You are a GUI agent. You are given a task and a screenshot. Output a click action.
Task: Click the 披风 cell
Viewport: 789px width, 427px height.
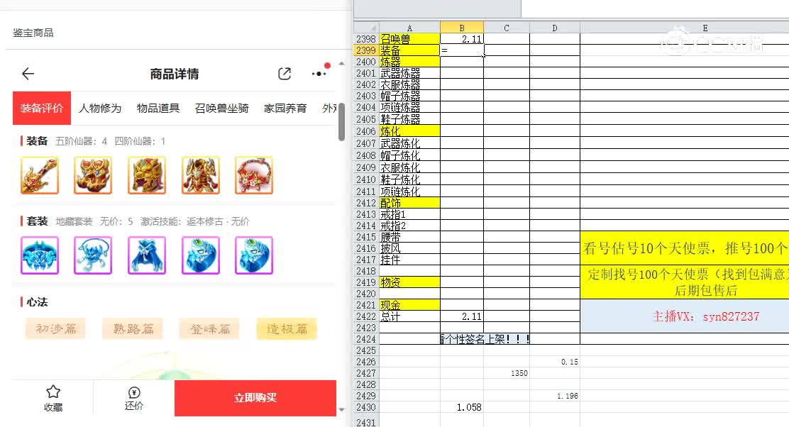[x=409, y=248]
